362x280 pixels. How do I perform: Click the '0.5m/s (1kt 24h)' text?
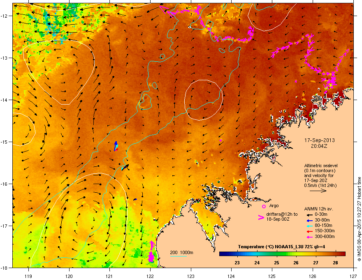320,185
